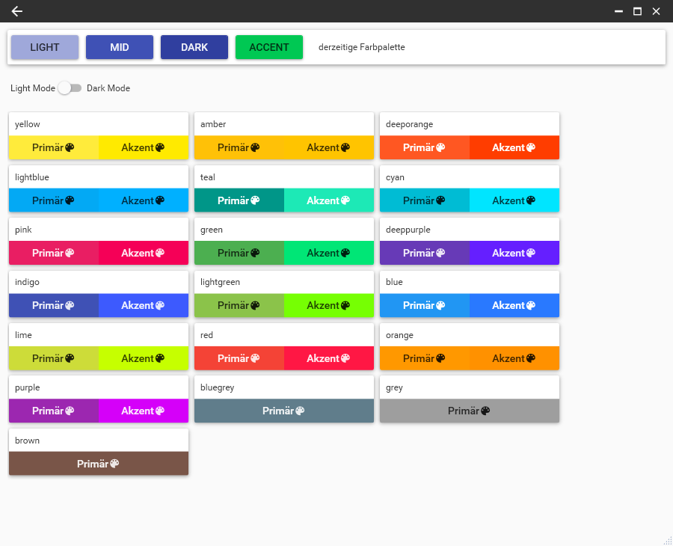This screenshot has height=546, width=673.
Task: Set pink Primär color
Action: coord(54,253)
